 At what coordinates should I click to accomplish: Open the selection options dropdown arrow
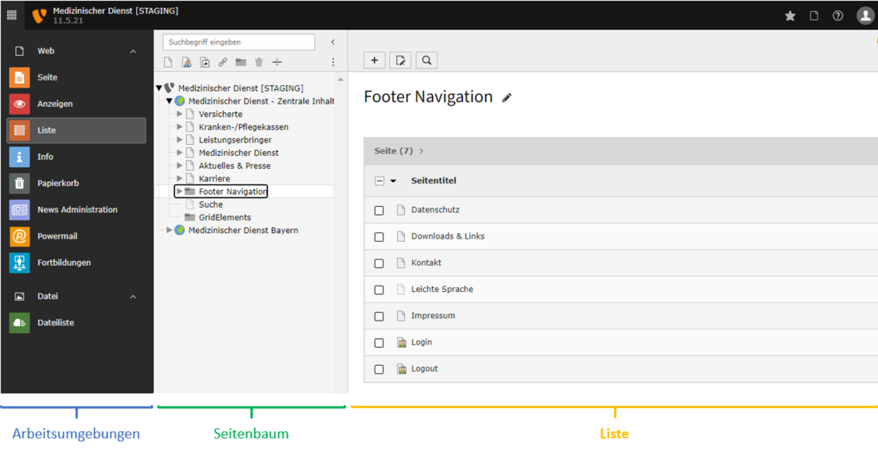tap(393, 181)
